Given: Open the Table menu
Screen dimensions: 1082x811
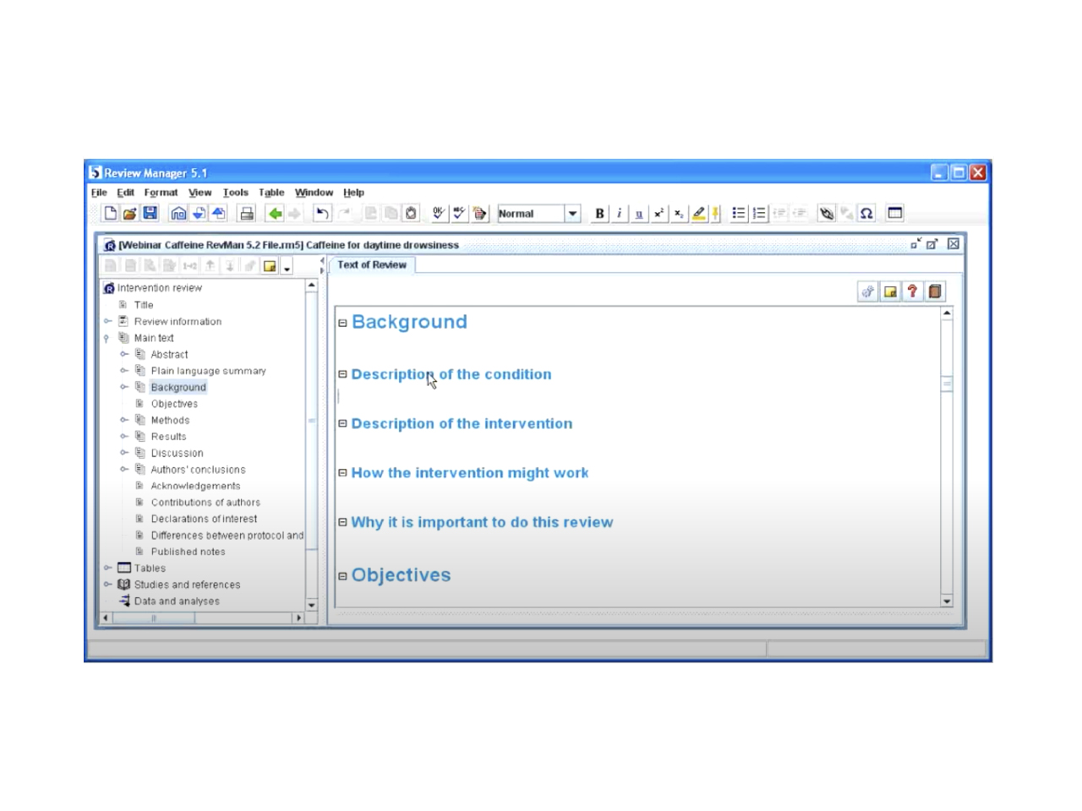Looking at the screenshot, I should (271, 193).
